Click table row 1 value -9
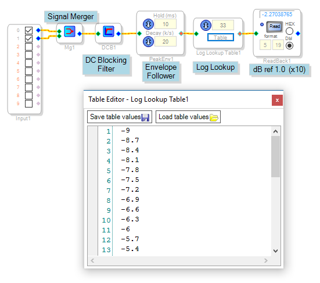 (x=125, y=130)
